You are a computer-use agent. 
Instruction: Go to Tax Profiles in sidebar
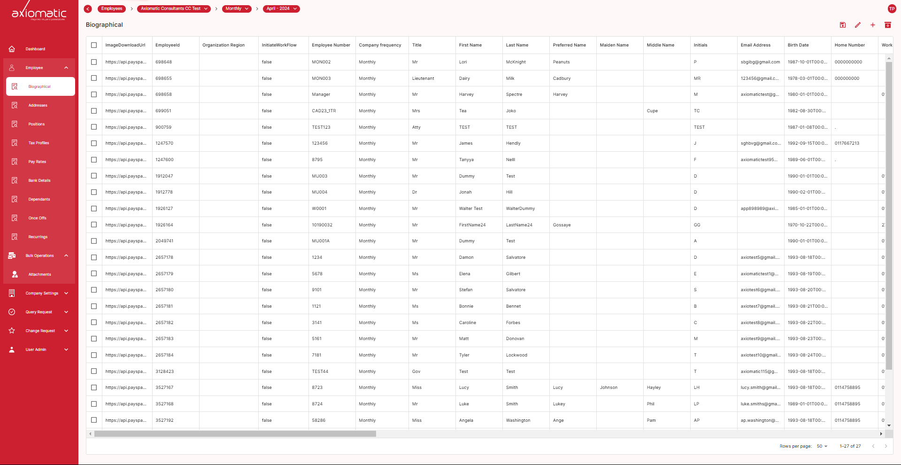coord(39,143)
